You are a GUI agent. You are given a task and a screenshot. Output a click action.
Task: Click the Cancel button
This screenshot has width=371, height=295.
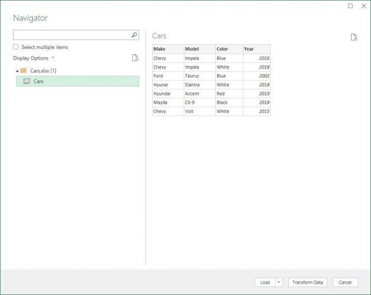tap(345, 282)
